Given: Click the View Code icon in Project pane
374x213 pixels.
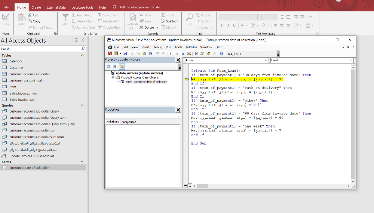Looking at the screenshot, I should [x=109, y=67].
